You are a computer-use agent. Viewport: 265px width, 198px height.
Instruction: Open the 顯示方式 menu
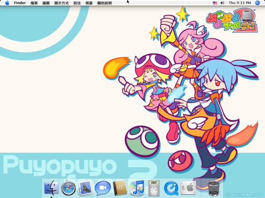pos(62,3)
